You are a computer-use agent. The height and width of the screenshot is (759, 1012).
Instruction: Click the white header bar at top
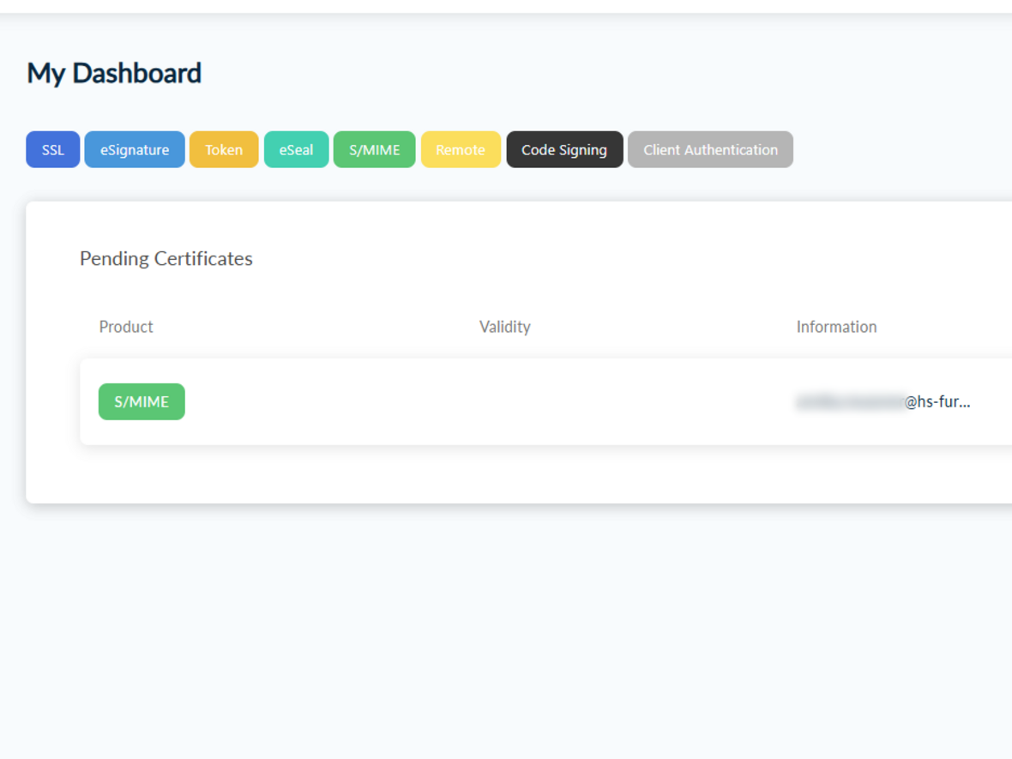tap(506, 5)
